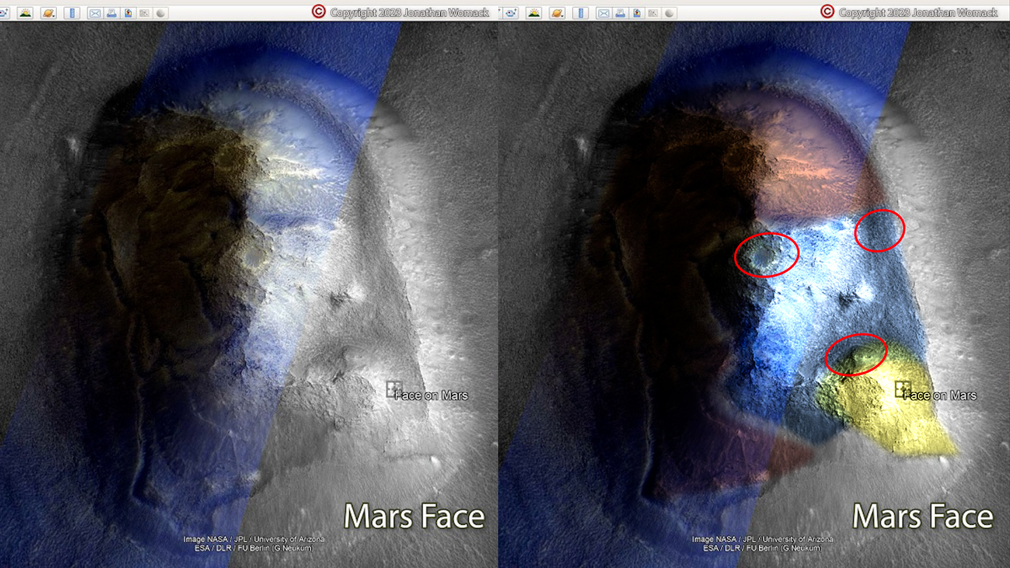The image size is (1010, 568).
Task: Select the ruler tool in left panel
Action: (x=72, y=13)
